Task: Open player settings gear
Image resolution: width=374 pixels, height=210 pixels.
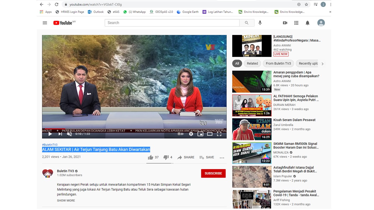Action: pos(191,134)
